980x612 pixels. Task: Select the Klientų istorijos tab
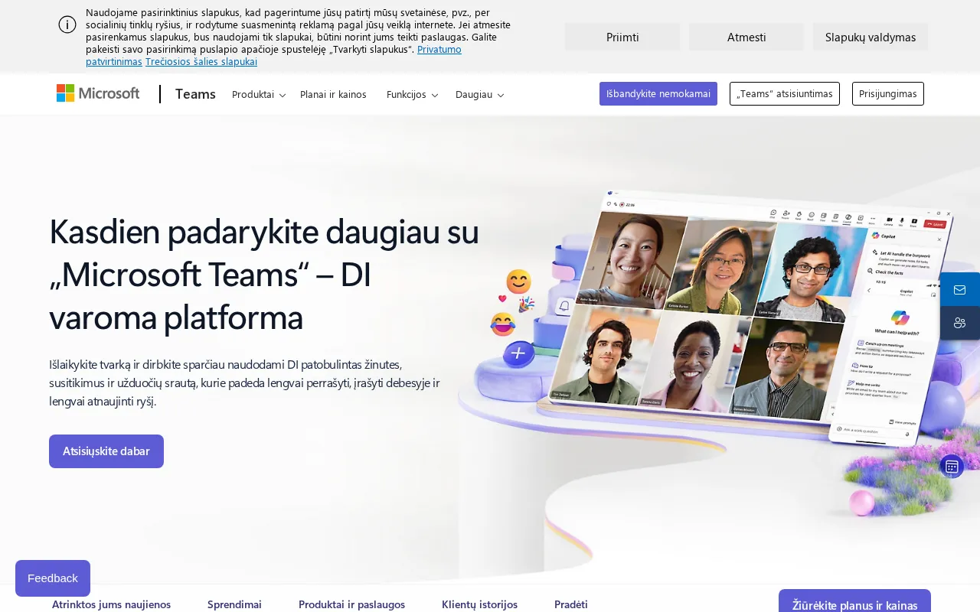click(480, 604)
